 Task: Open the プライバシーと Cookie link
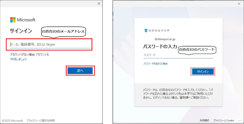[223, 121]
